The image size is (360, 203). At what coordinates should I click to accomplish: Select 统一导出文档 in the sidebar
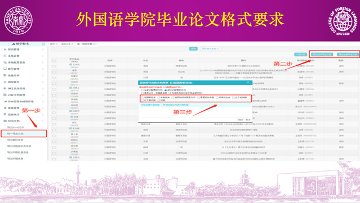[24, 134]
